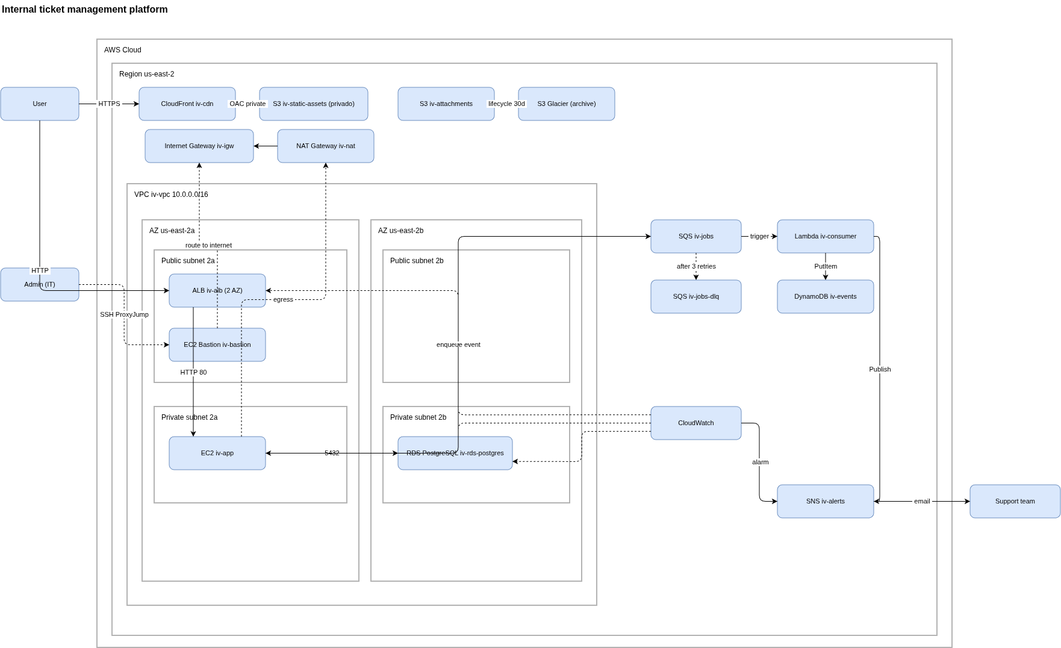Click the 'AWS Cloud' container label
1061x648 pixels.
tap(123, 50)
